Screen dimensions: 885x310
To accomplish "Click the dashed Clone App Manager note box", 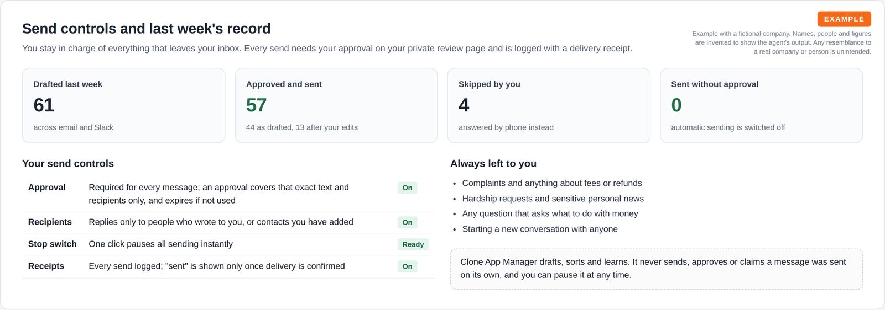I will [657, 269].
